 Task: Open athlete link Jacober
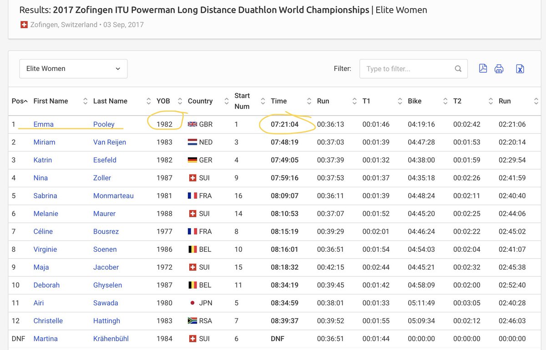click(x=106, y=267)
